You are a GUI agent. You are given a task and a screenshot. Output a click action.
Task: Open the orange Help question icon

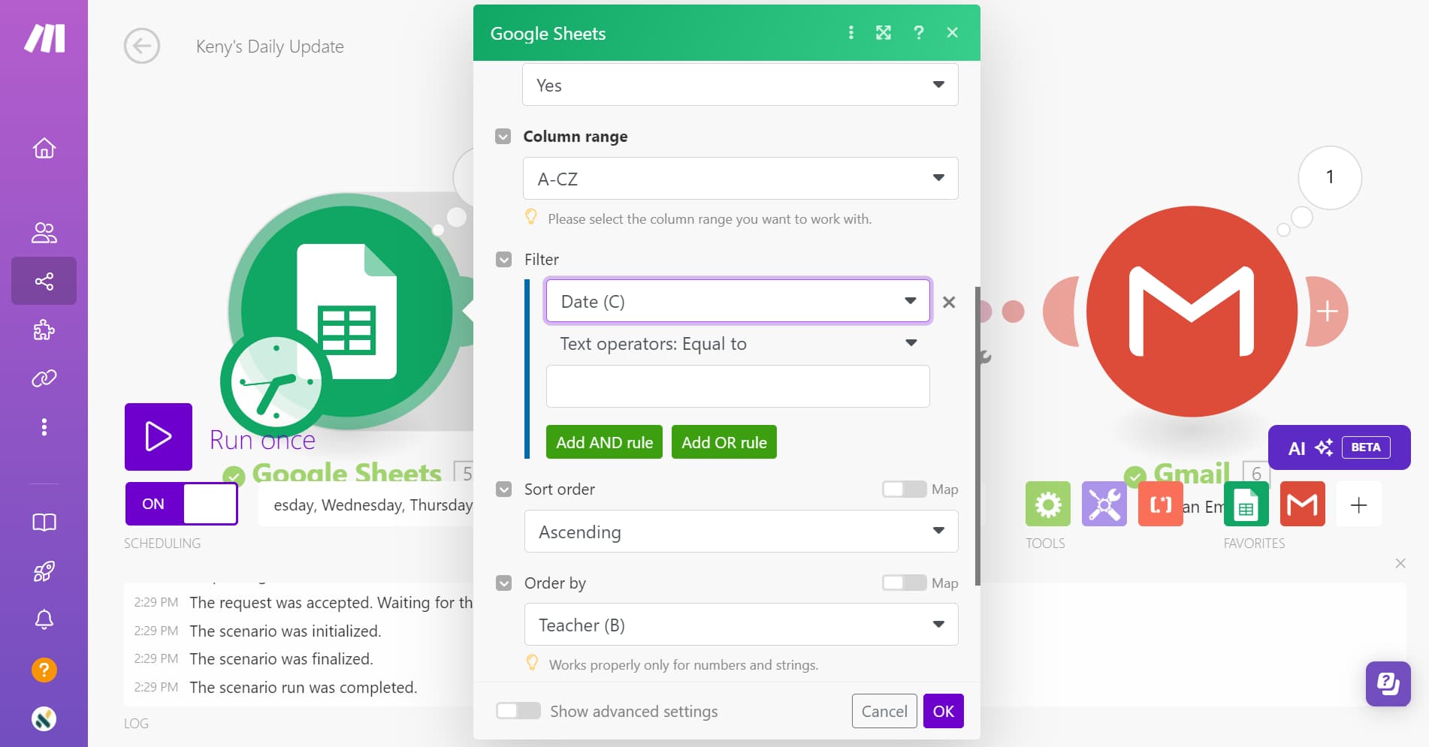pyautogui.click(x=44, y=670)
